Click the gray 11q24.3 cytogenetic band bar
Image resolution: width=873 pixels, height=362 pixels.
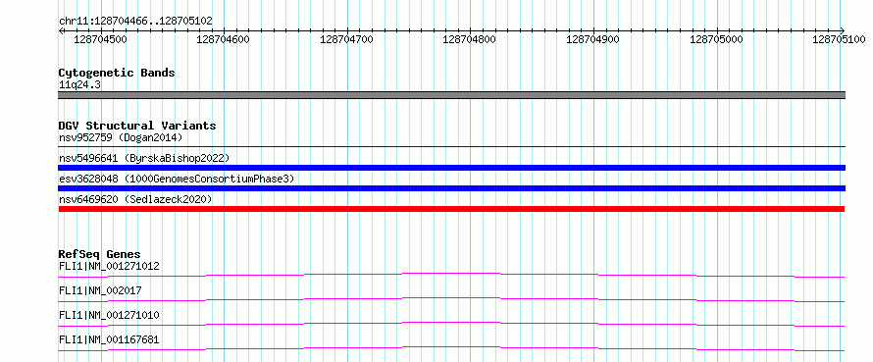tap(451, 95)
